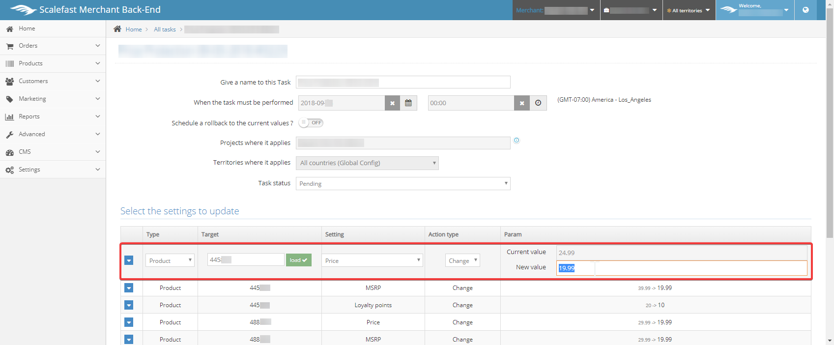Open Territories All countries dropdown
This screenshot has width=834, height=345.
[x=367, y=163]
